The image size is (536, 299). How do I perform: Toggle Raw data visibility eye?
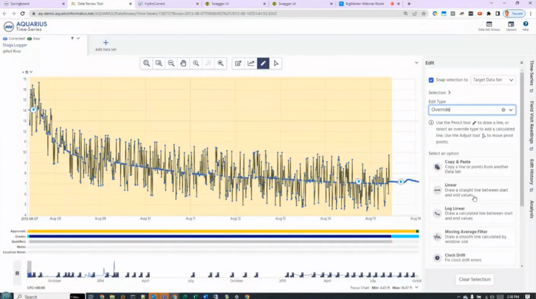(29, 38)
